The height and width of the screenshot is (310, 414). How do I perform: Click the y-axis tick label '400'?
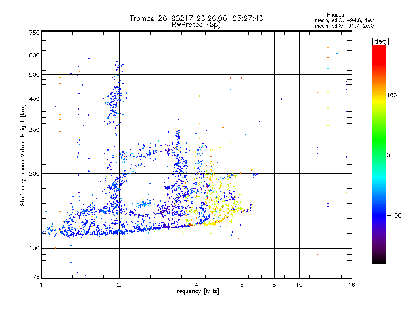click(x=35, y=99)
